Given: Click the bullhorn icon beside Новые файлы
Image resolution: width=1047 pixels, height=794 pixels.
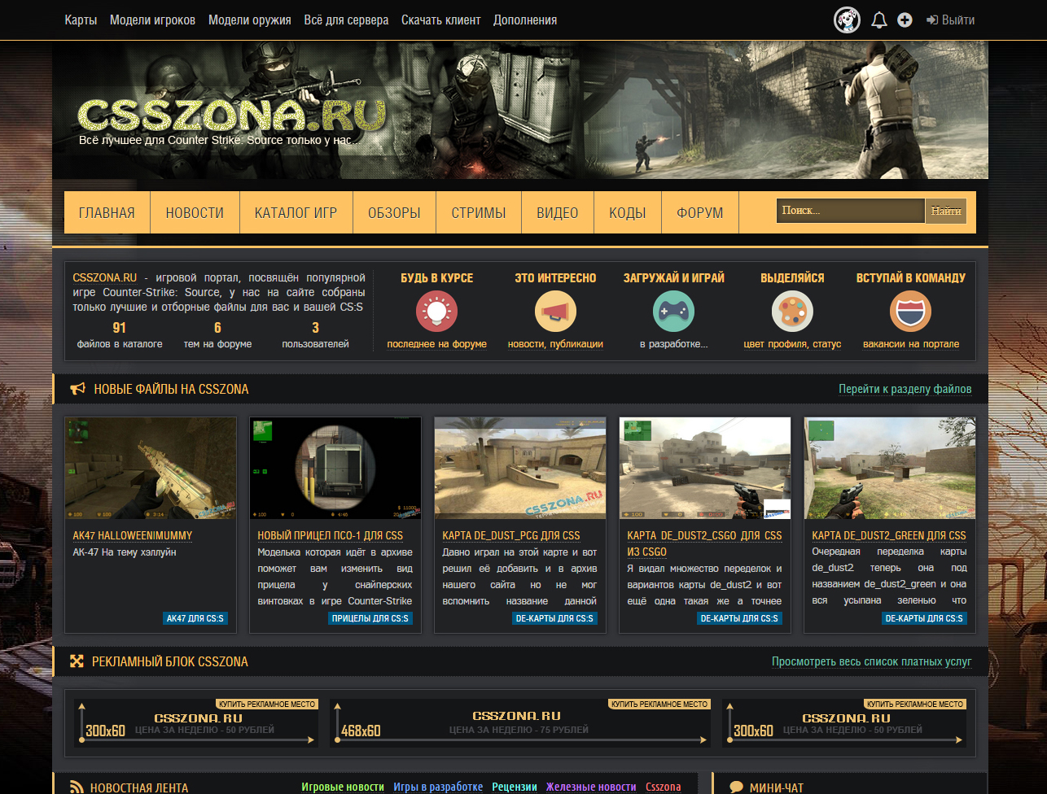Looking at the screenshot, I should (78, 389).
